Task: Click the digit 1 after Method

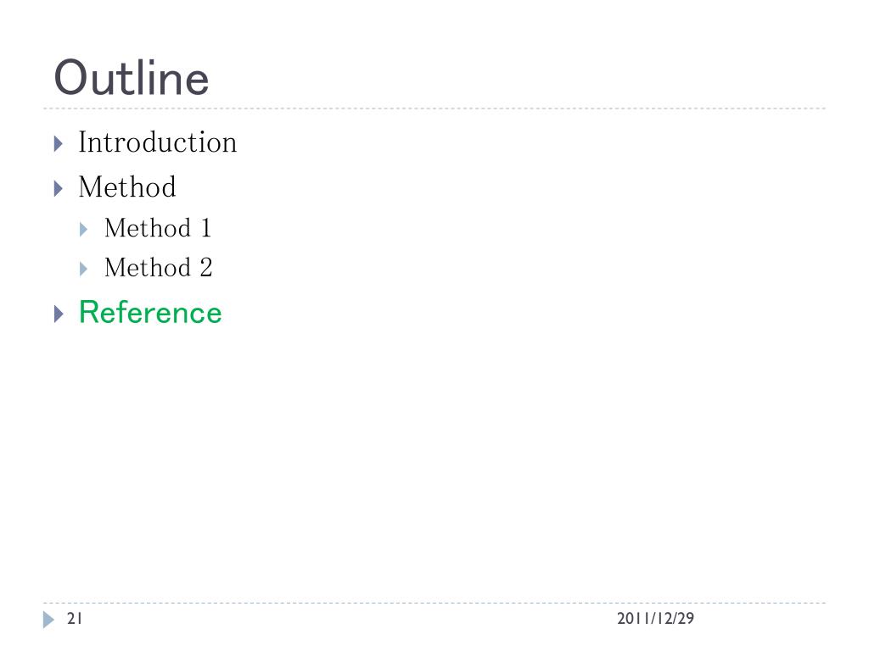Action: pyautogui.click(x=205, y=228)
